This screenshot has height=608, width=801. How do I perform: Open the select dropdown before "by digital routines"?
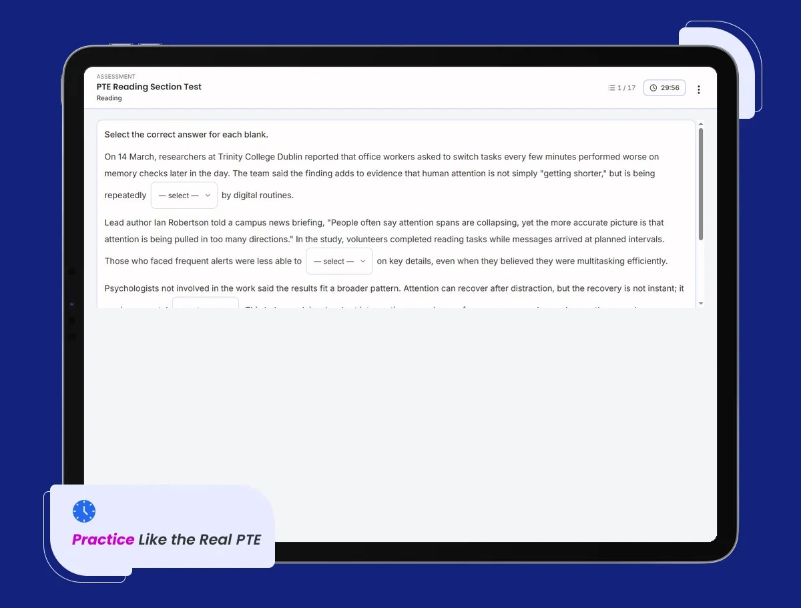(x=184, y=196)
